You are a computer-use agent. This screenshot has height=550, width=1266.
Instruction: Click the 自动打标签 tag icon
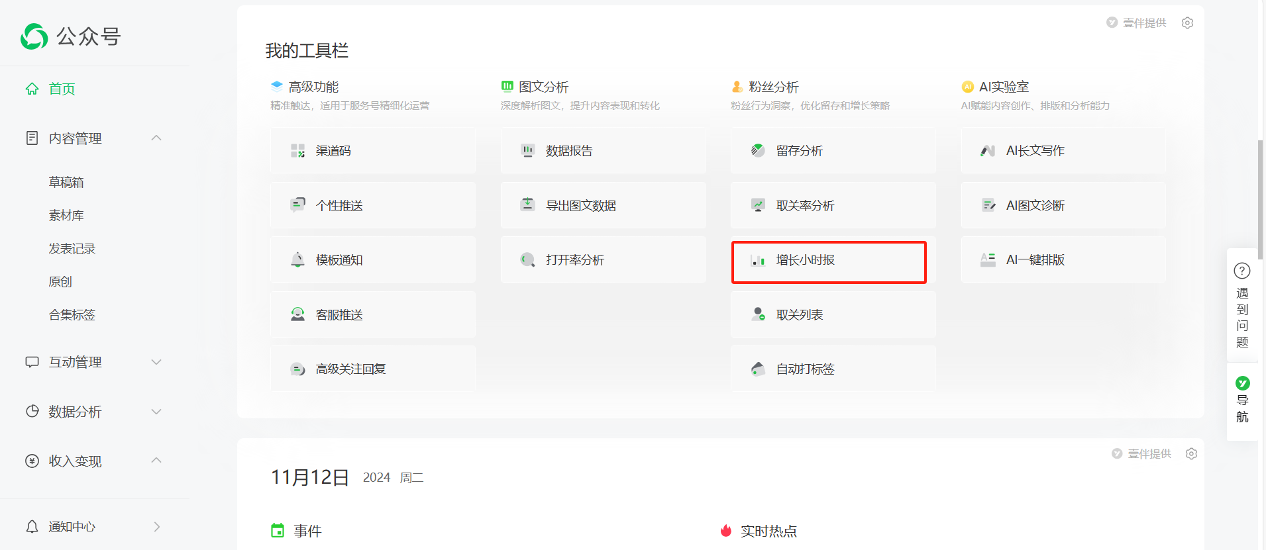[758, 369]
